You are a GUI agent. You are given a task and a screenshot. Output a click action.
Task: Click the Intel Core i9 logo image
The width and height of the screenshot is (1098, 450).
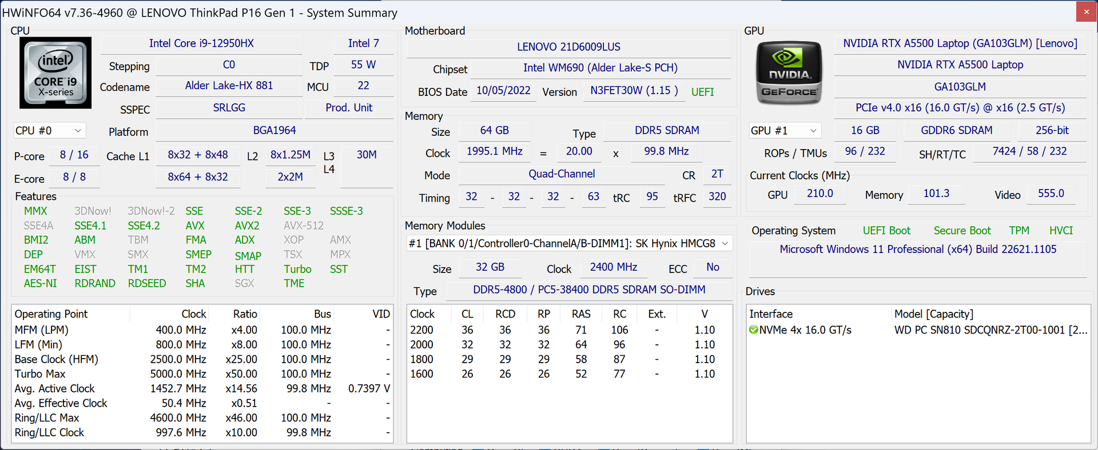tap(55, 73)
